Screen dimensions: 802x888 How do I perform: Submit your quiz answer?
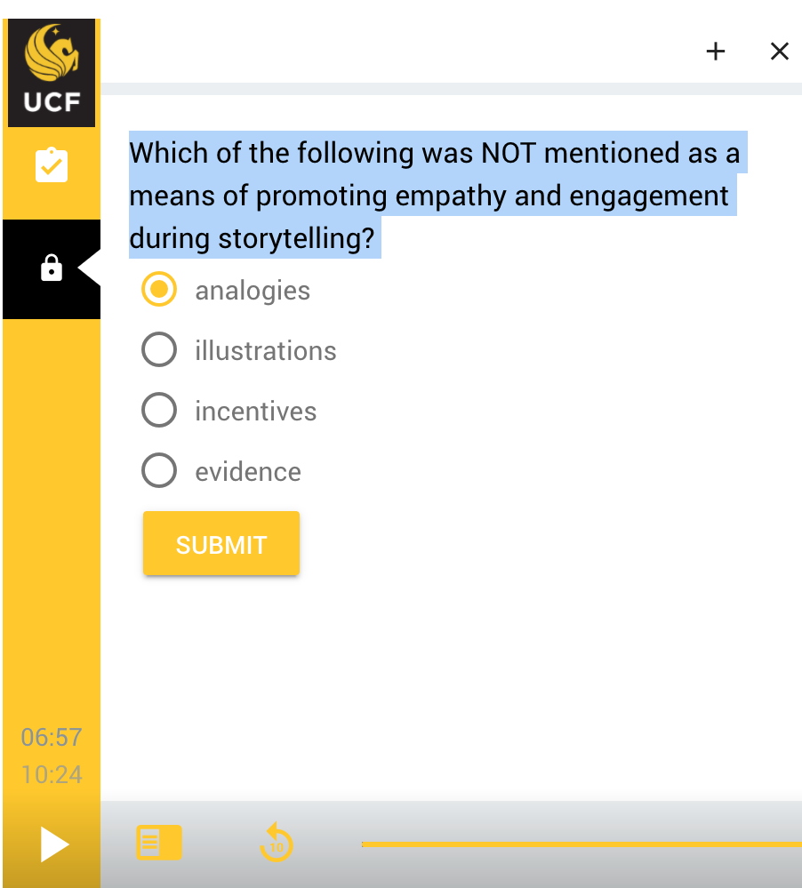[x=221, y=543]
